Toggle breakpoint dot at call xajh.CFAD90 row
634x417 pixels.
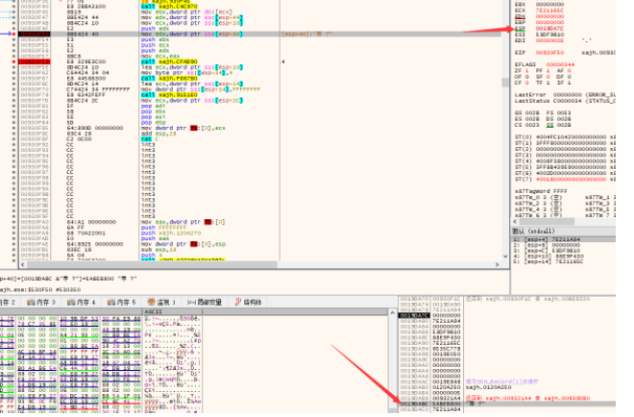tap(13, 61)
